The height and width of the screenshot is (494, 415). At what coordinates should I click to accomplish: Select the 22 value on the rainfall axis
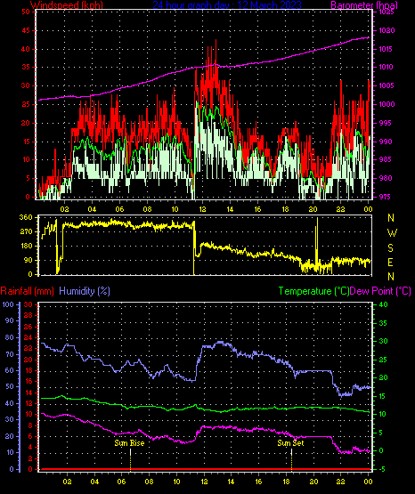pyautogui.click(x=28, y=348)
